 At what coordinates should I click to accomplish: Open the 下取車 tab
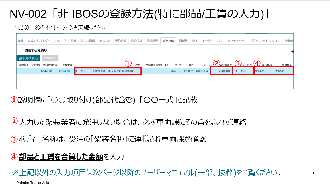(183, 41)
